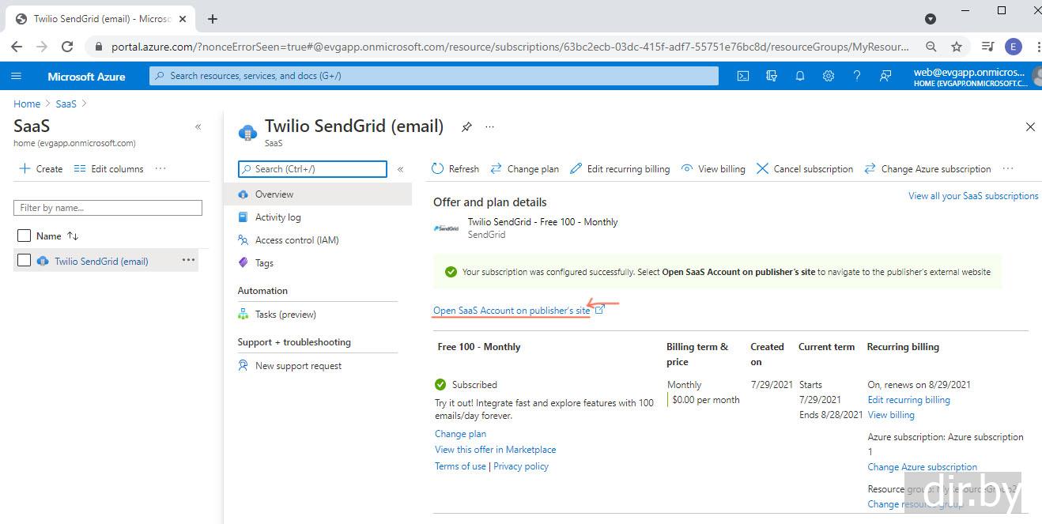Image resolution: width=1042 pixels, height=524 pixels.
Task: Go to SaaS breadcrumb
Action: coord(66,104)
